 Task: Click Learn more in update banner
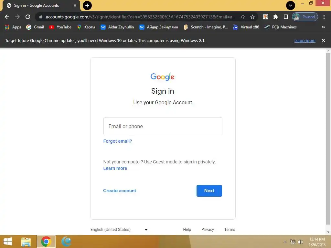[305, 40]
